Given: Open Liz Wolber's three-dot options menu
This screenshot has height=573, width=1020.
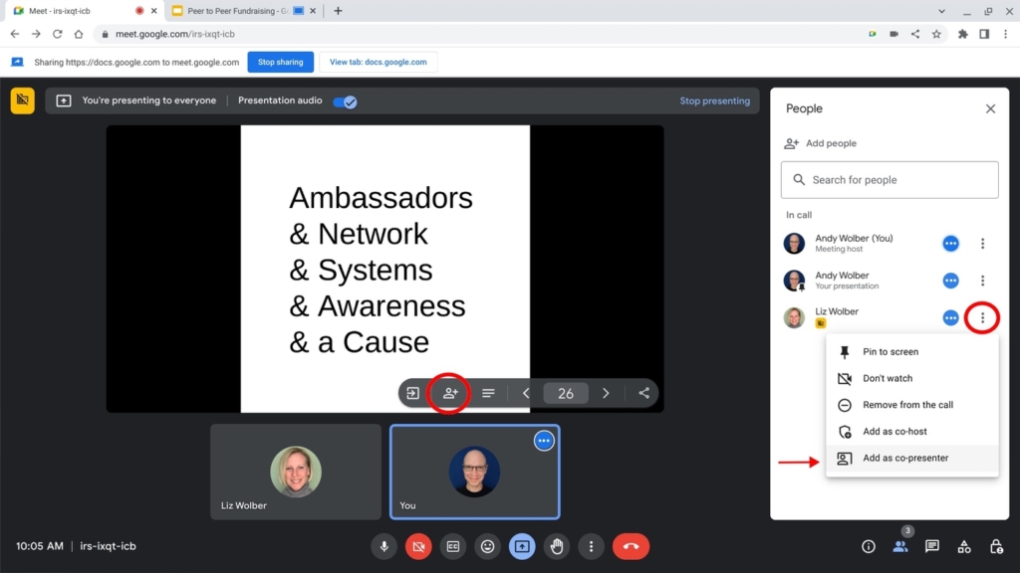Looking at the screenshot, I should (x=983, y=317).
